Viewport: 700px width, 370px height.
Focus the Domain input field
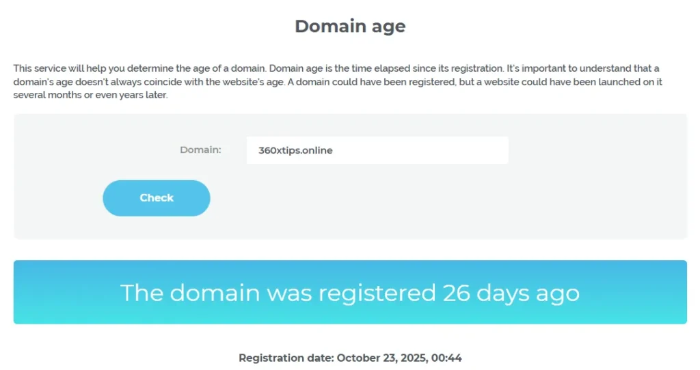377,150
